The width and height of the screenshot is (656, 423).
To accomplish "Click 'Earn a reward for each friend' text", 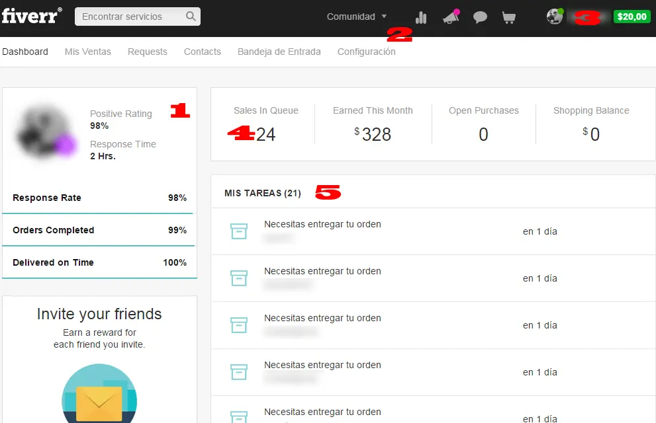I will tap(99, 338).
